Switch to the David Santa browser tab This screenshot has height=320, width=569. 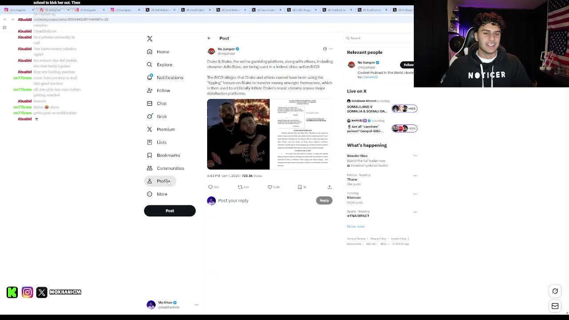click(196, 10)
